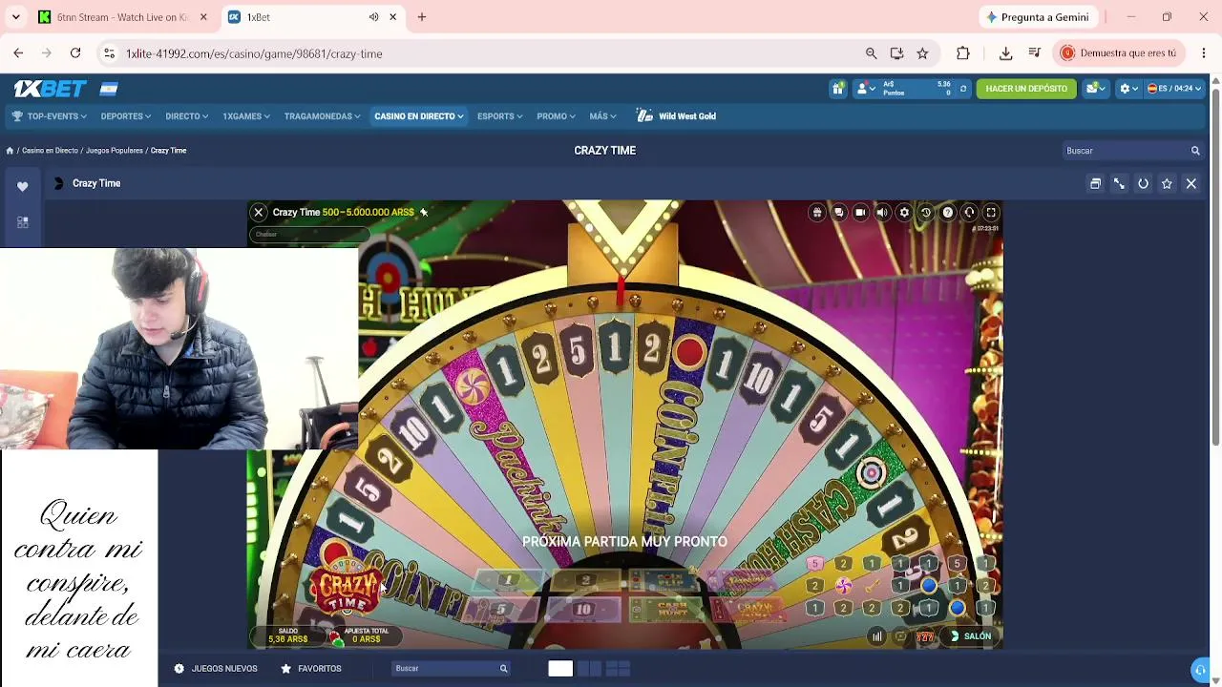Viewport: 1222px width, 687px height.
Task: Expand the site settings gear dropdown
Action: tap(1127, 89)
